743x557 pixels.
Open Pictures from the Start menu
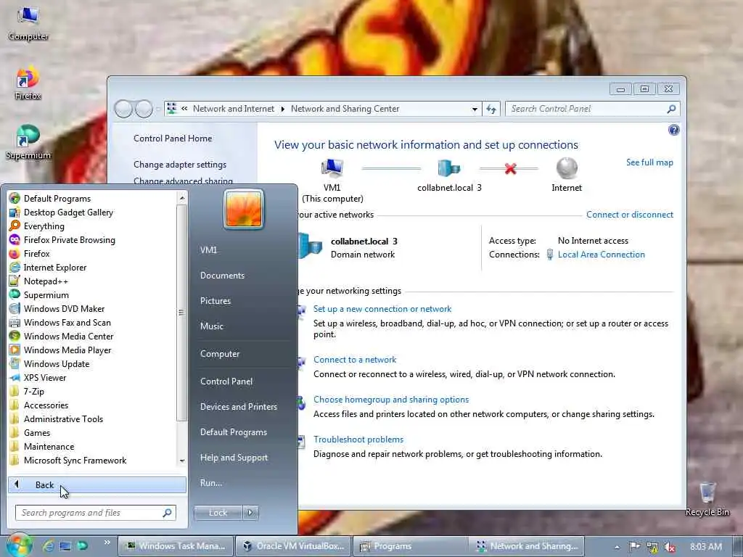coord(215,300)
